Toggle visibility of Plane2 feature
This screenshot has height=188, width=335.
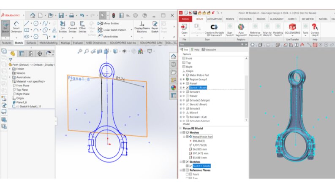183,96
